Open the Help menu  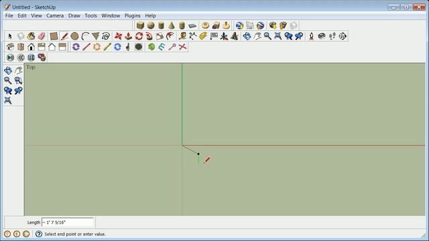click(150, 15)
